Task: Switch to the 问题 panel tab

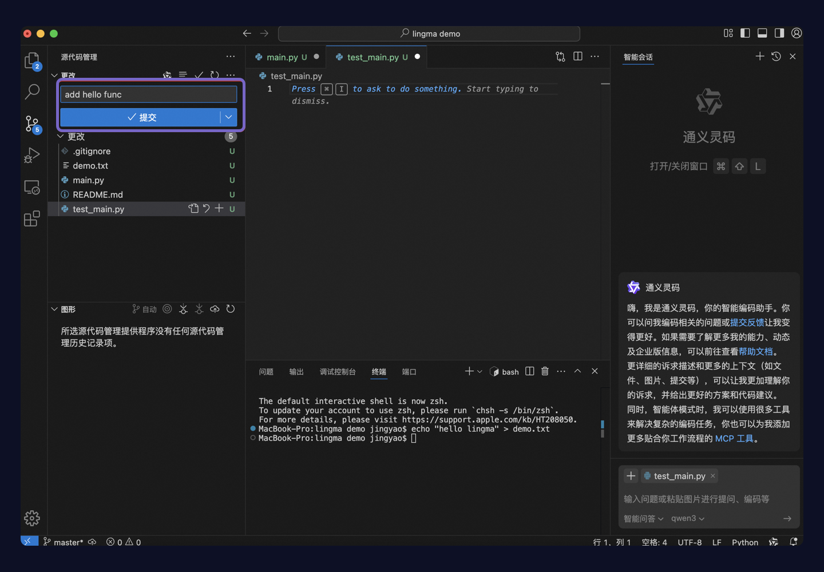Action: tap(266, 372)
